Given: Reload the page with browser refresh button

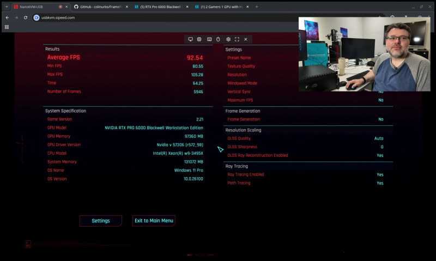Looking at the screenshot, I should click(25, 17).
